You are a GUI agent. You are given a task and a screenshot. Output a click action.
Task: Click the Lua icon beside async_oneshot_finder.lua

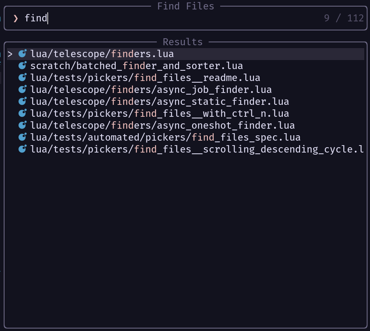(22, 125)
